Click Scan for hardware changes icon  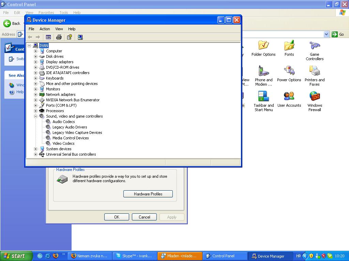point(80,37)
